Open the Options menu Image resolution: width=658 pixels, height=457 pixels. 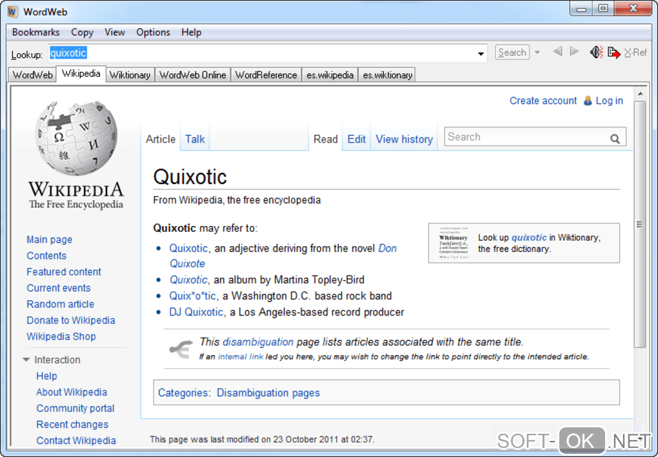[153, 32]
